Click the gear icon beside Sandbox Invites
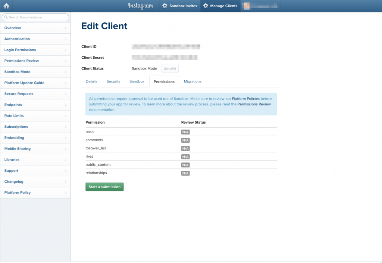 [165, 6]
